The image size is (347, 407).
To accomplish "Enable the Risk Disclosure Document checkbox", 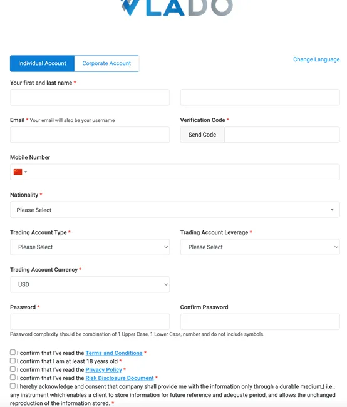I will 13,377.
